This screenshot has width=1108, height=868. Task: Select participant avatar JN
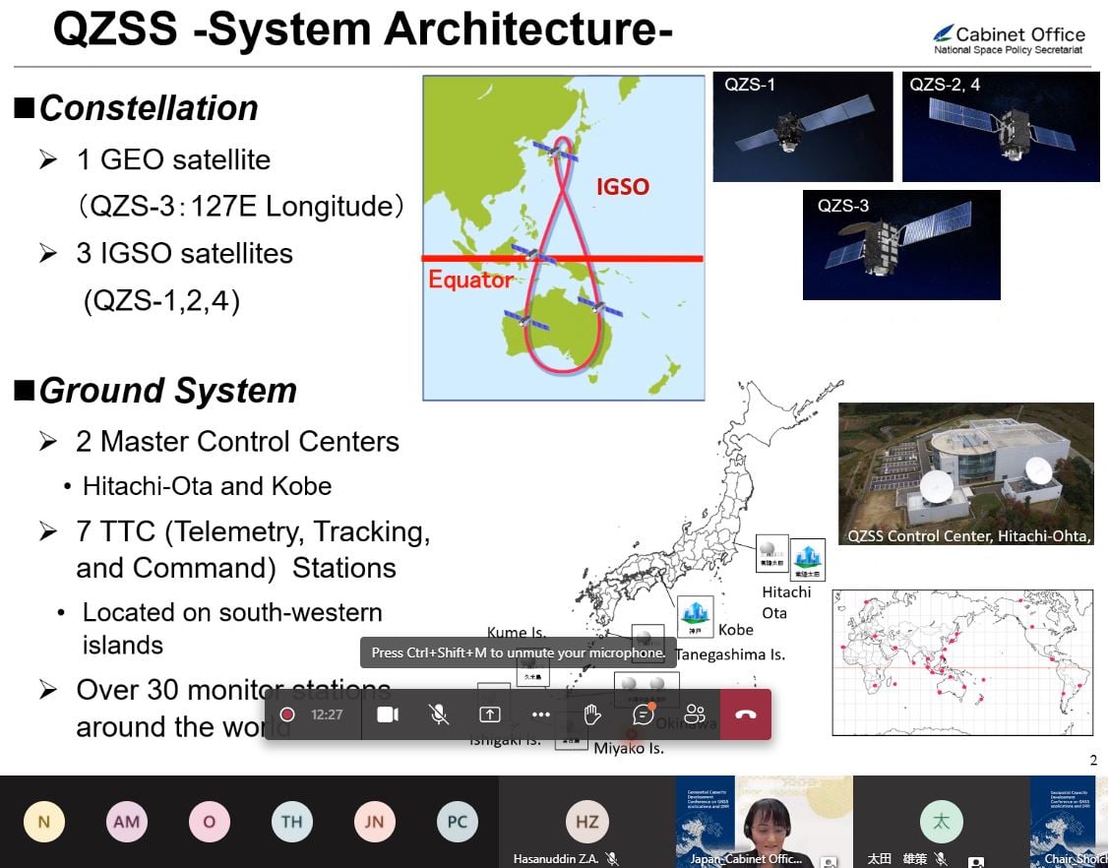pos(375,822)
